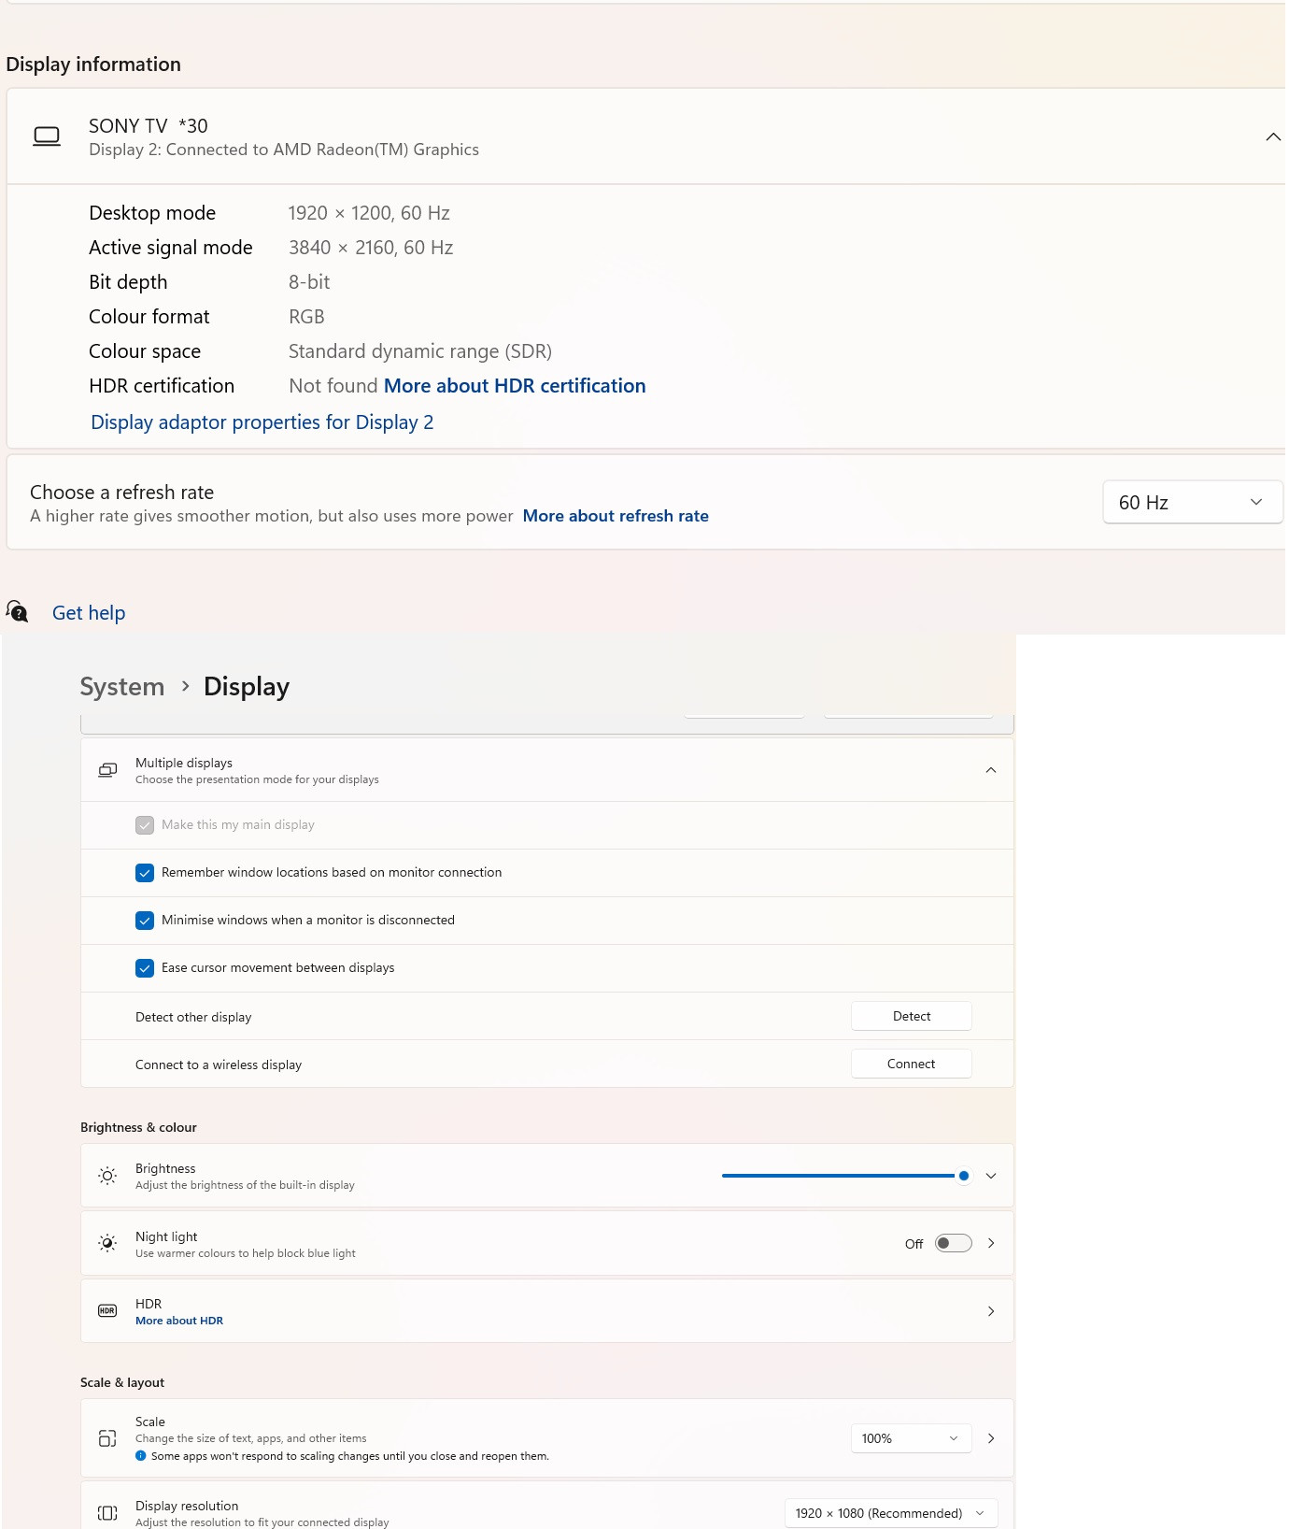Click the Multiple displays icon
The image size is (1289, 1529).
pos(107,770)
